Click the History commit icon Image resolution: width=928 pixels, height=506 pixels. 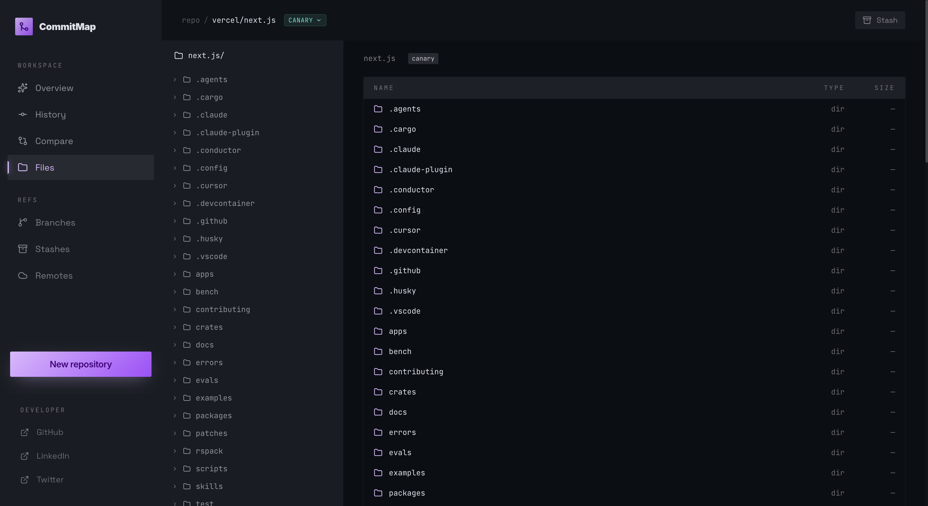[23, 114]
